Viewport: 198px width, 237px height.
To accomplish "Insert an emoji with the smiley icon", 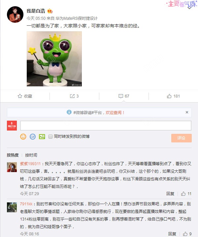I will click(23, 137).
